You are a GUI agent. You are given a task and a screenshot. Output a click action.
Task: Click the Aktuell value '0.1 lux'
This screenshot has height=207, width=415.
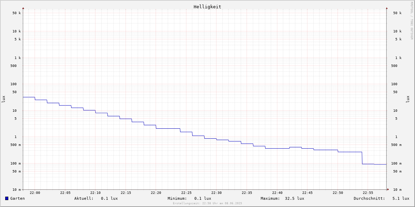pos(109,198)
